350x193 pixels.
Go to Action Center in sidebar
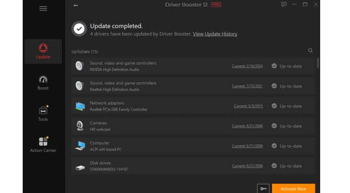pyautogui.click(x=43, y=145)
